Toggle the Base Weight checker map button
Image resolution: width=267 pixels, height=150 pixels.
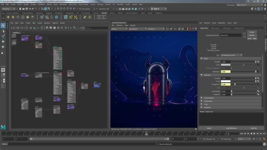point(258,62)
